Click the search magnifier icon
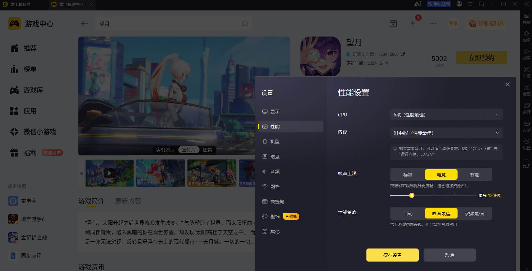The image size is (532, 271). tap(245, 23)
